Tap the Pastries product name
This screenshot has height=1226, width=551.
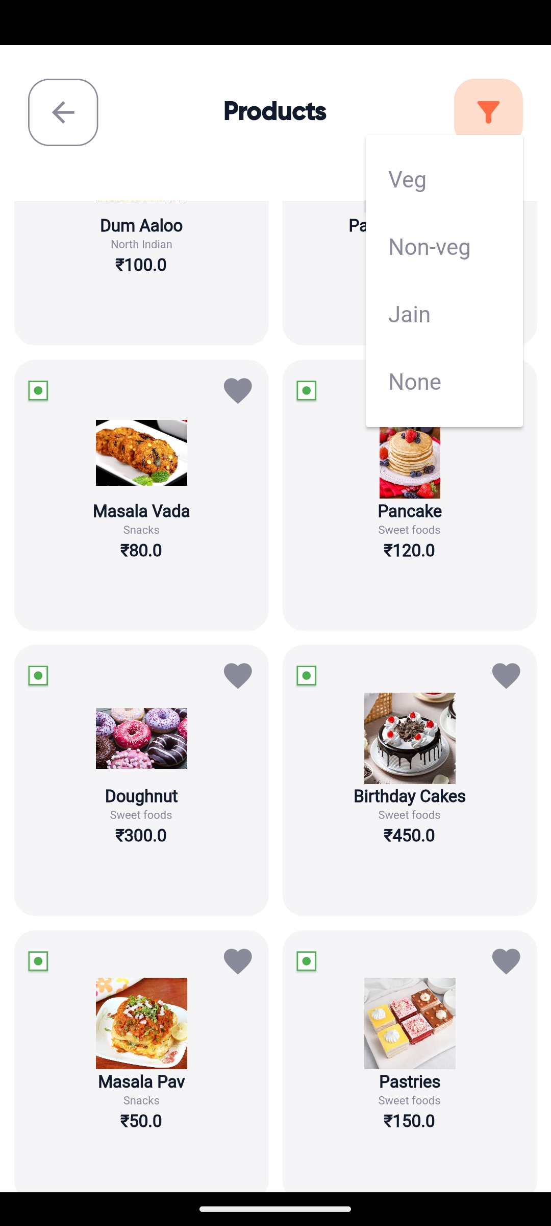410,1081
